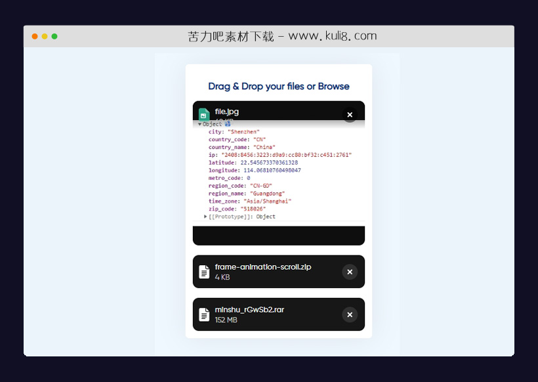This screenshot has height=382, width=538.
Task: Click the green image icon beside file.jpg
Action: 204,114
